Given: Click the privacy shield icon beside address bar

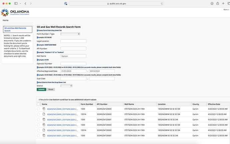Looking at the screenshot, I should (66, 4).
